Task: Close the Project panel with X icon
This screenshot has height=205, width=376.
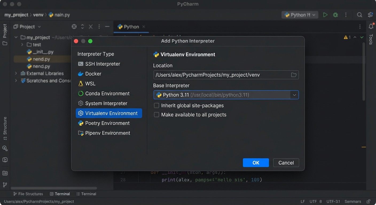Action: 91,27
